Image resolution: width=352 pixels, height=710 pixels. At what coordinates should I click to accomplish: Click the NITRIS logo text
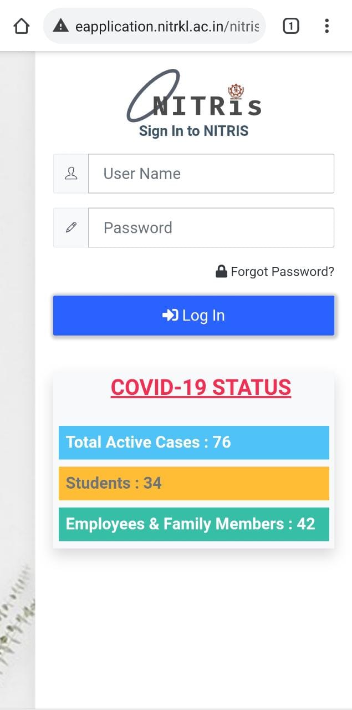206,105
